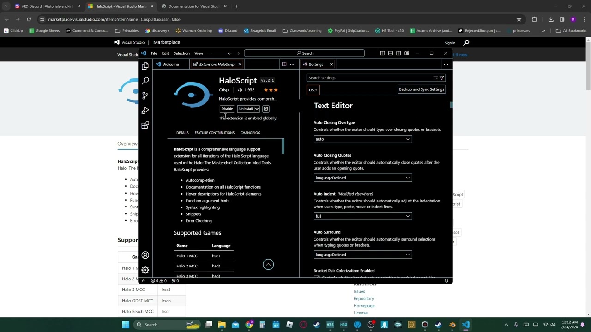Open the ellipsis overflow in VS Code menu bar

[211, 53]
